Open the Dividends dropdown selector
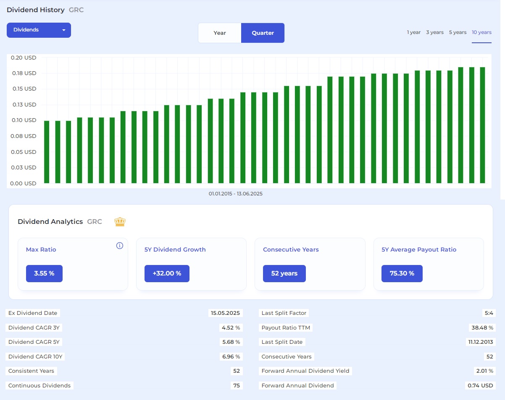The height and width of the screenshot is (400, 505). (x=39, y=30)
